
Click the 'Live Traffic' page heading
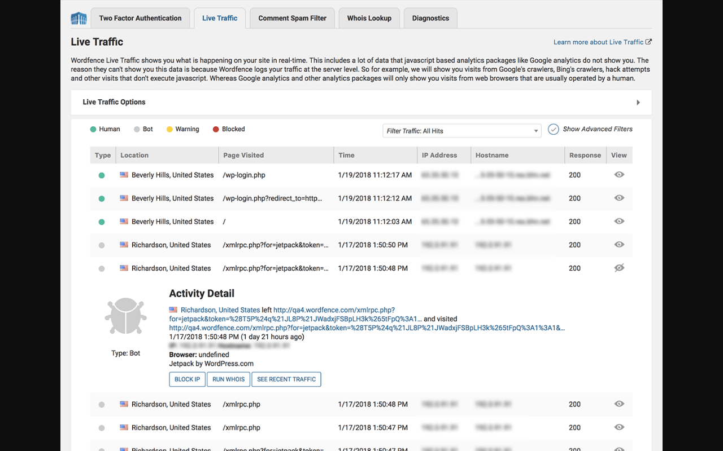97,42
